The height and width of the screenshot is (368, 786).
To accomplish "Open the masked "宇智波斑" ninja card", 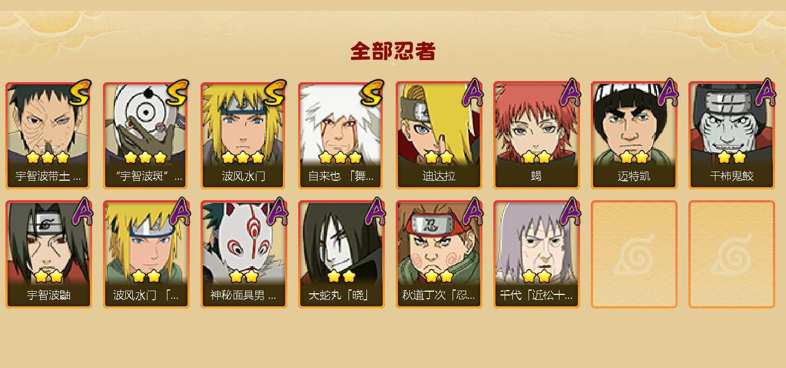I will coord(146,135).
